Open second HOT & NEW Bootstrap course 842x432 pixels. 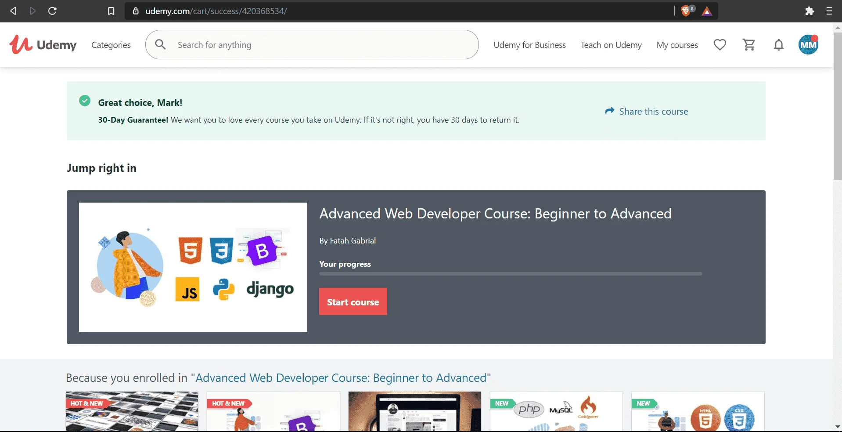273,411
